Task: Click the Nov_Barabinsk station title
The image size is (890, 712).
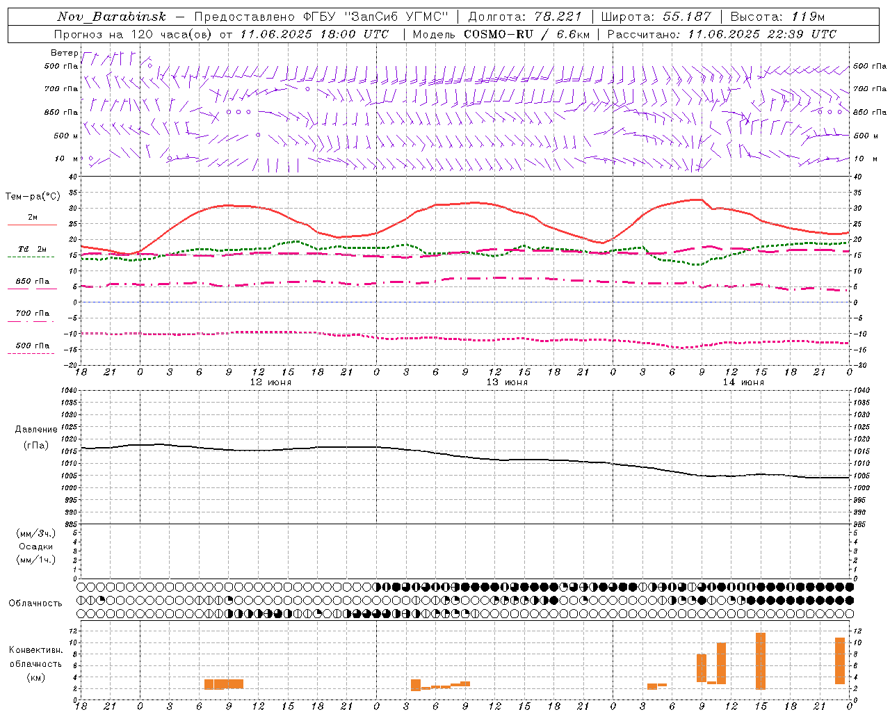Action: pos(111,17)
